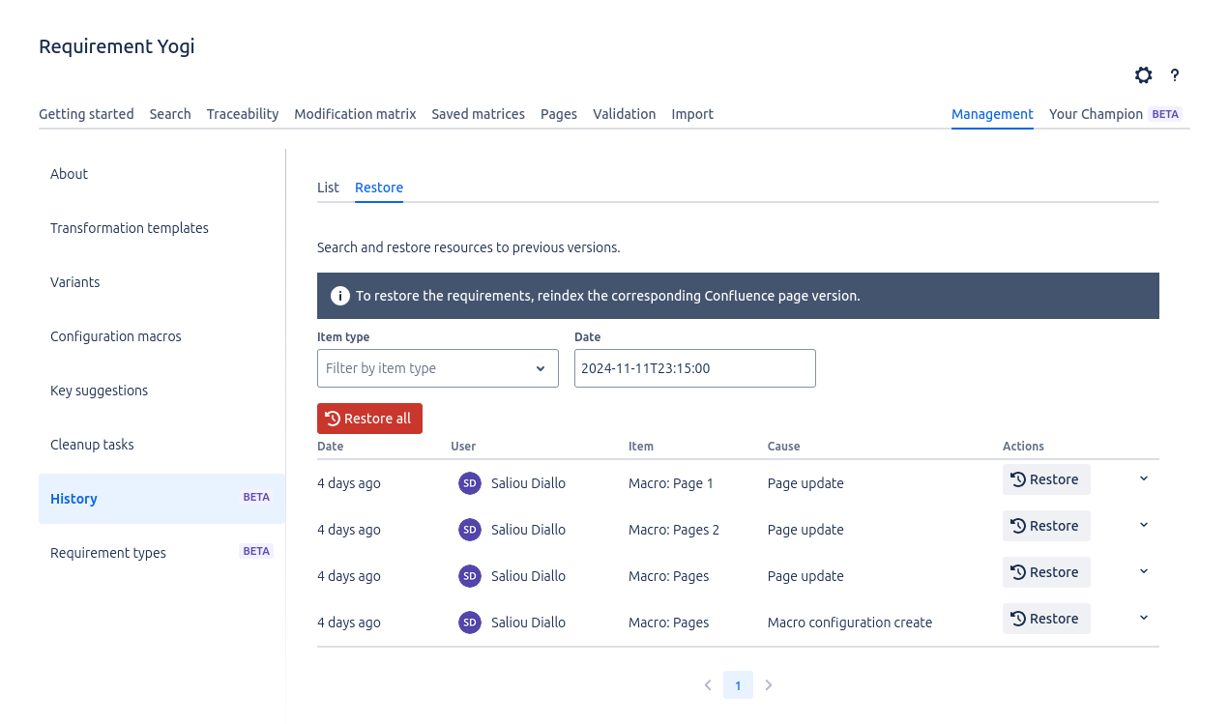Click the Date input field
The height and width of the screenshot is (724, 1229).
point(694,368)
